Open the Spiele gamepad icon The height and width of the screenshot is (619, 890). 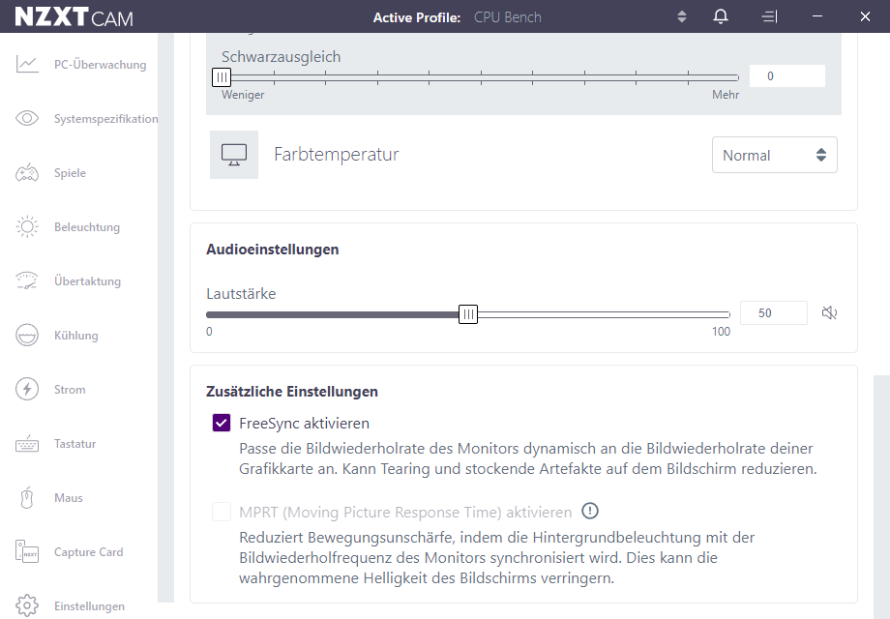[27, 173]
